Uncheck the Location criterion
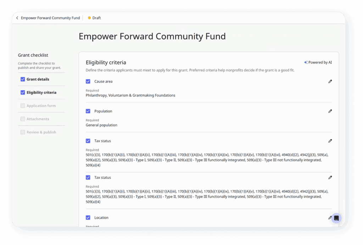 pos(88,217)
